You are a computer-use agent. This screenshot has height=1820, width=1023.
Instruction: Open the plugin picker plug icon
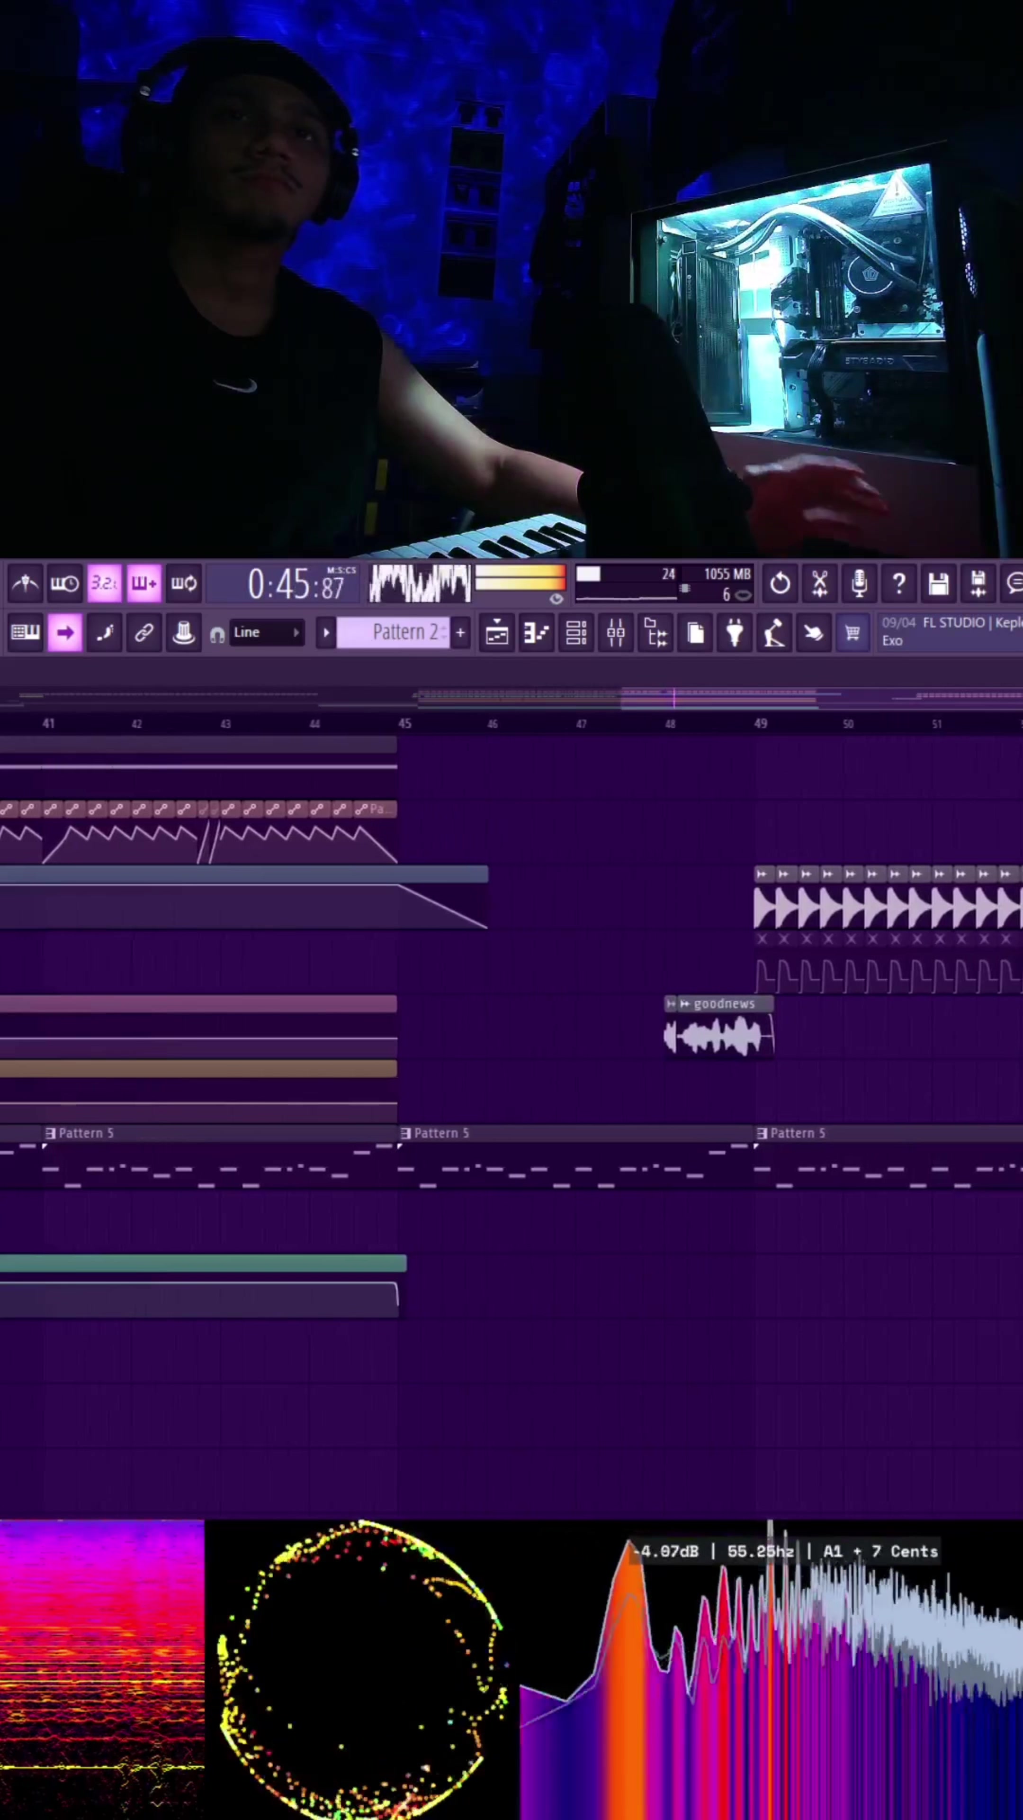point(734,632)
